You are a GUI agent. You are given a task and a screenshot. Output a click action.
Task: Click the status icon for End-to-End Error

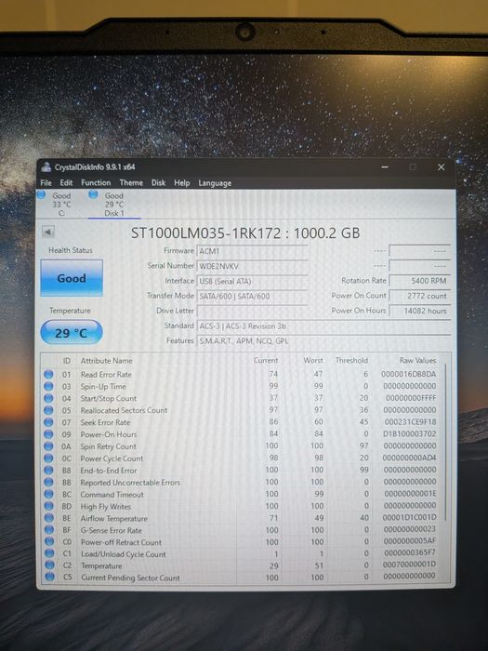point(49,471)
